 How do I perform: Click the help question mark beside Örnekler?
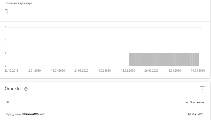[x=26, y=89]
